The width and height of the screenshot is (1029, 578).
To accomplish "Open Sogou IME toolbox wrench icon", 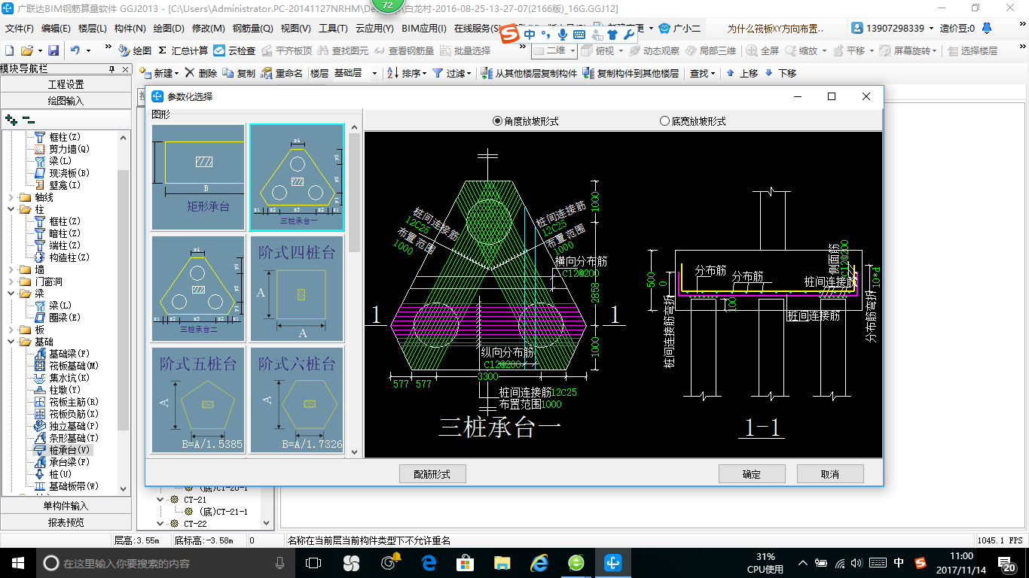I will [x=630, y=35].
